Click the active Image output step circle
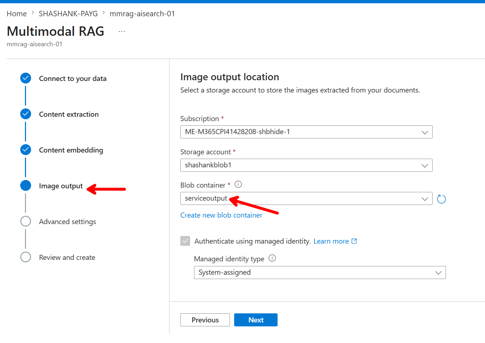This screenshot has width=485, height=343. [26, 185]
